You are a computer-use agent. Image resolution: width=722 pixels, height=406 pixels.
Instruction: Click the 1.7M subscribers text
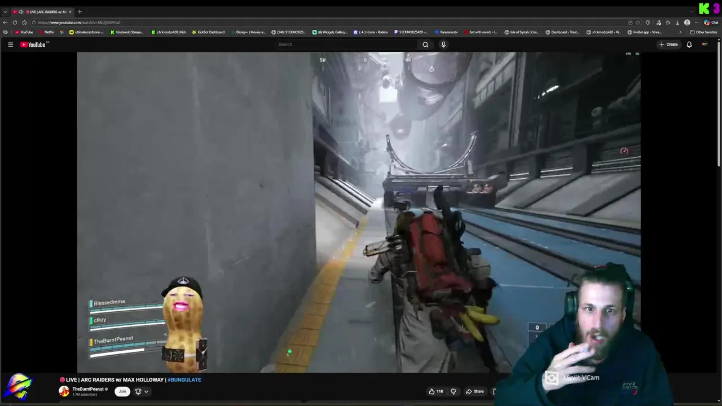[85, 395]
